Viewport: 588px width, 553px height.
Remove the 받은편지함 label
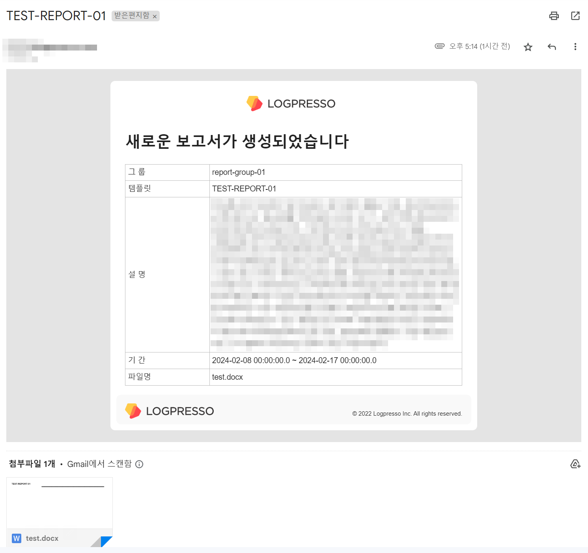pyautogui.click(x=155, y=17)
